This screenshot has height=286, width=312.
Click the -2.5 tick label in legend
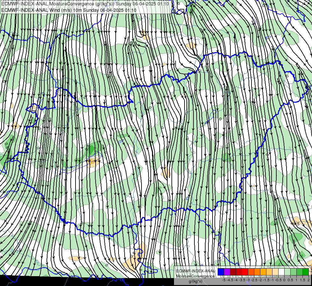tap(254, 280)
